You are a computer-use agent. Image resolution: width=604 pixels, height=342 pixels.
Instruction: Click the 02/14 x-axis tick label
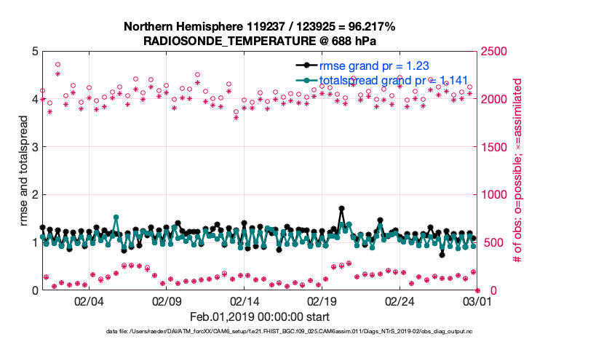pyautogui.click(x=245, y=300)
